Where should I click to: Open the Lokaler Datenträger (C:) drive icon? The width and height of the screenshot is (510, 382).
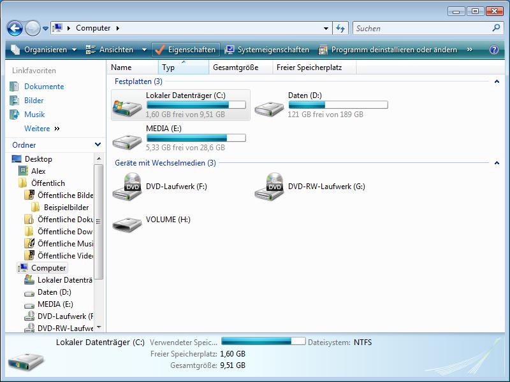click(x=127, y=105)
